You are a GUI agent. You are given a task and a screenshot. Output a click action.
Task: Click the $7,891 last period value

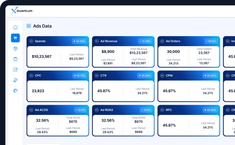[108, 63]
